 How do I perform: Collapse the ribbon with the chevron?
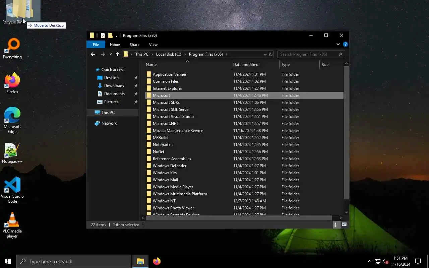[x=338, y=44]
